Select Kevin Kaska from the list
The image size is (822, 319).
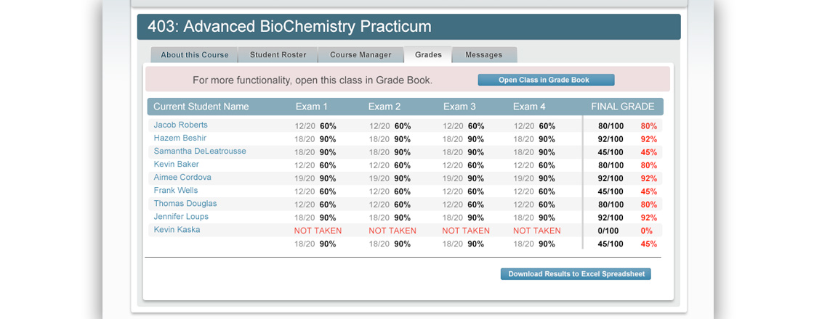pyautogui.click(x=177, y=230)
